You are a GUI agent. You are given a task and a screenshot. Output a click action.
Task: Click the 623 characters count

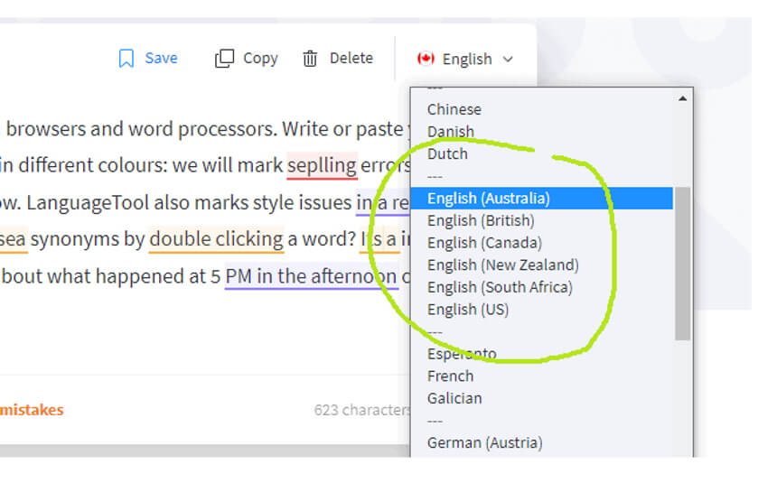coord(362,410)
